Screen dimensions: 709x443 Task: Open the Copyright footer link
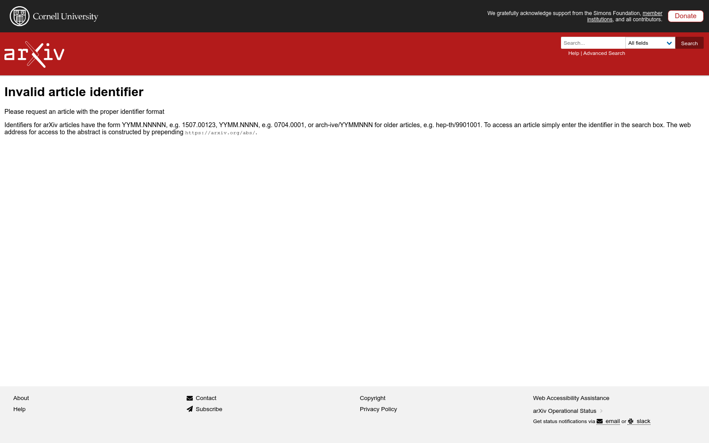click(x=373, y=398)
